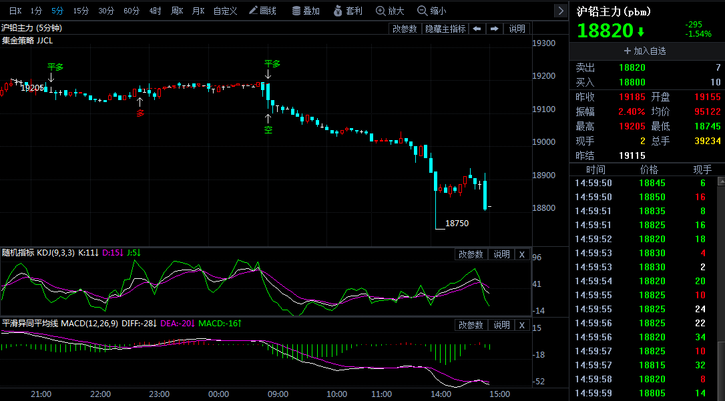Viewport: 725px width, 401px height.
Task: Click the green down arrow beside 18820
Action: pyautogui.click(x=641, y=32)
